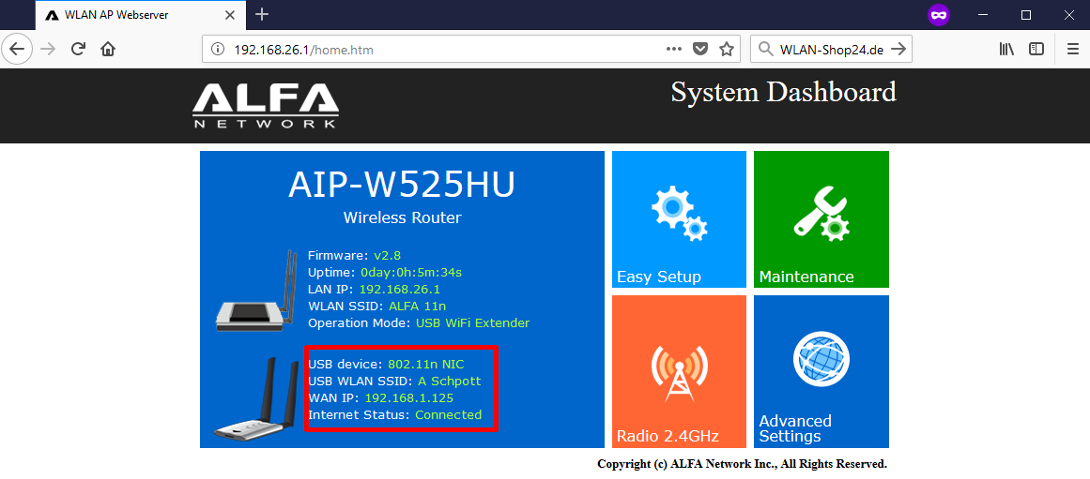Click firmware version v2.8

(387, 256)
